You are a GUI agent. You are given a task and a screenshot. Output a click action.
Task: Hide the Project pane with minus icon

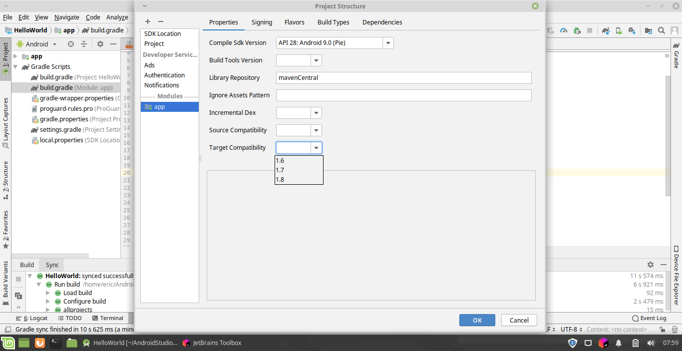[113, 44]
